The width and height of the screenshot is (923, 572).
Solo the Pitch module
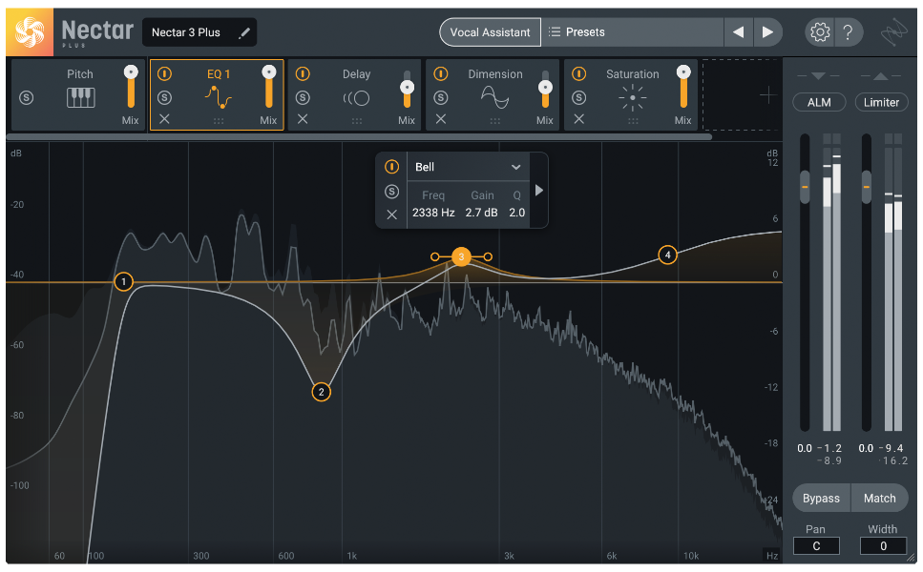point(27,97)
